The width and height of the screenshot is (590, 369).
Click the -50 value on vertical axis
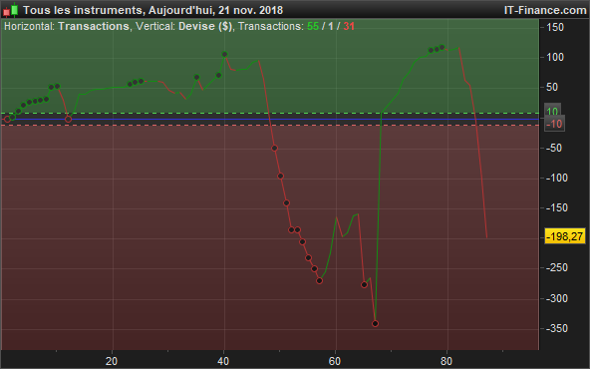(553, 148)
